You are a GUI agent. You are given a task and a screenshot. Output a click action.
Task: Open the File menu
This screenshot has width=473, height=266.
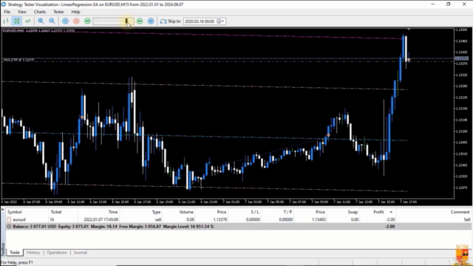pos(7,12)
